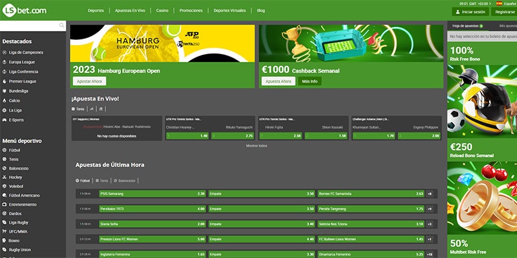Expand more markets +18 for Inglaterra Femenino
This screenshot has width=517, height=258.
click(x=430, y=254)
